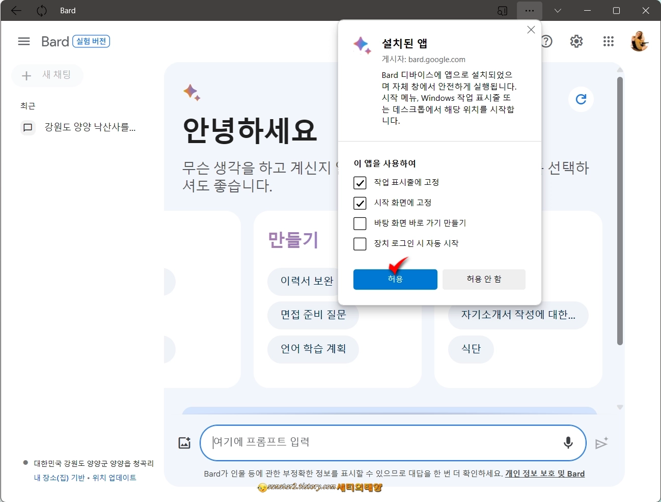Toggle 작업 표시줄에 고정 checkbox

360,183
